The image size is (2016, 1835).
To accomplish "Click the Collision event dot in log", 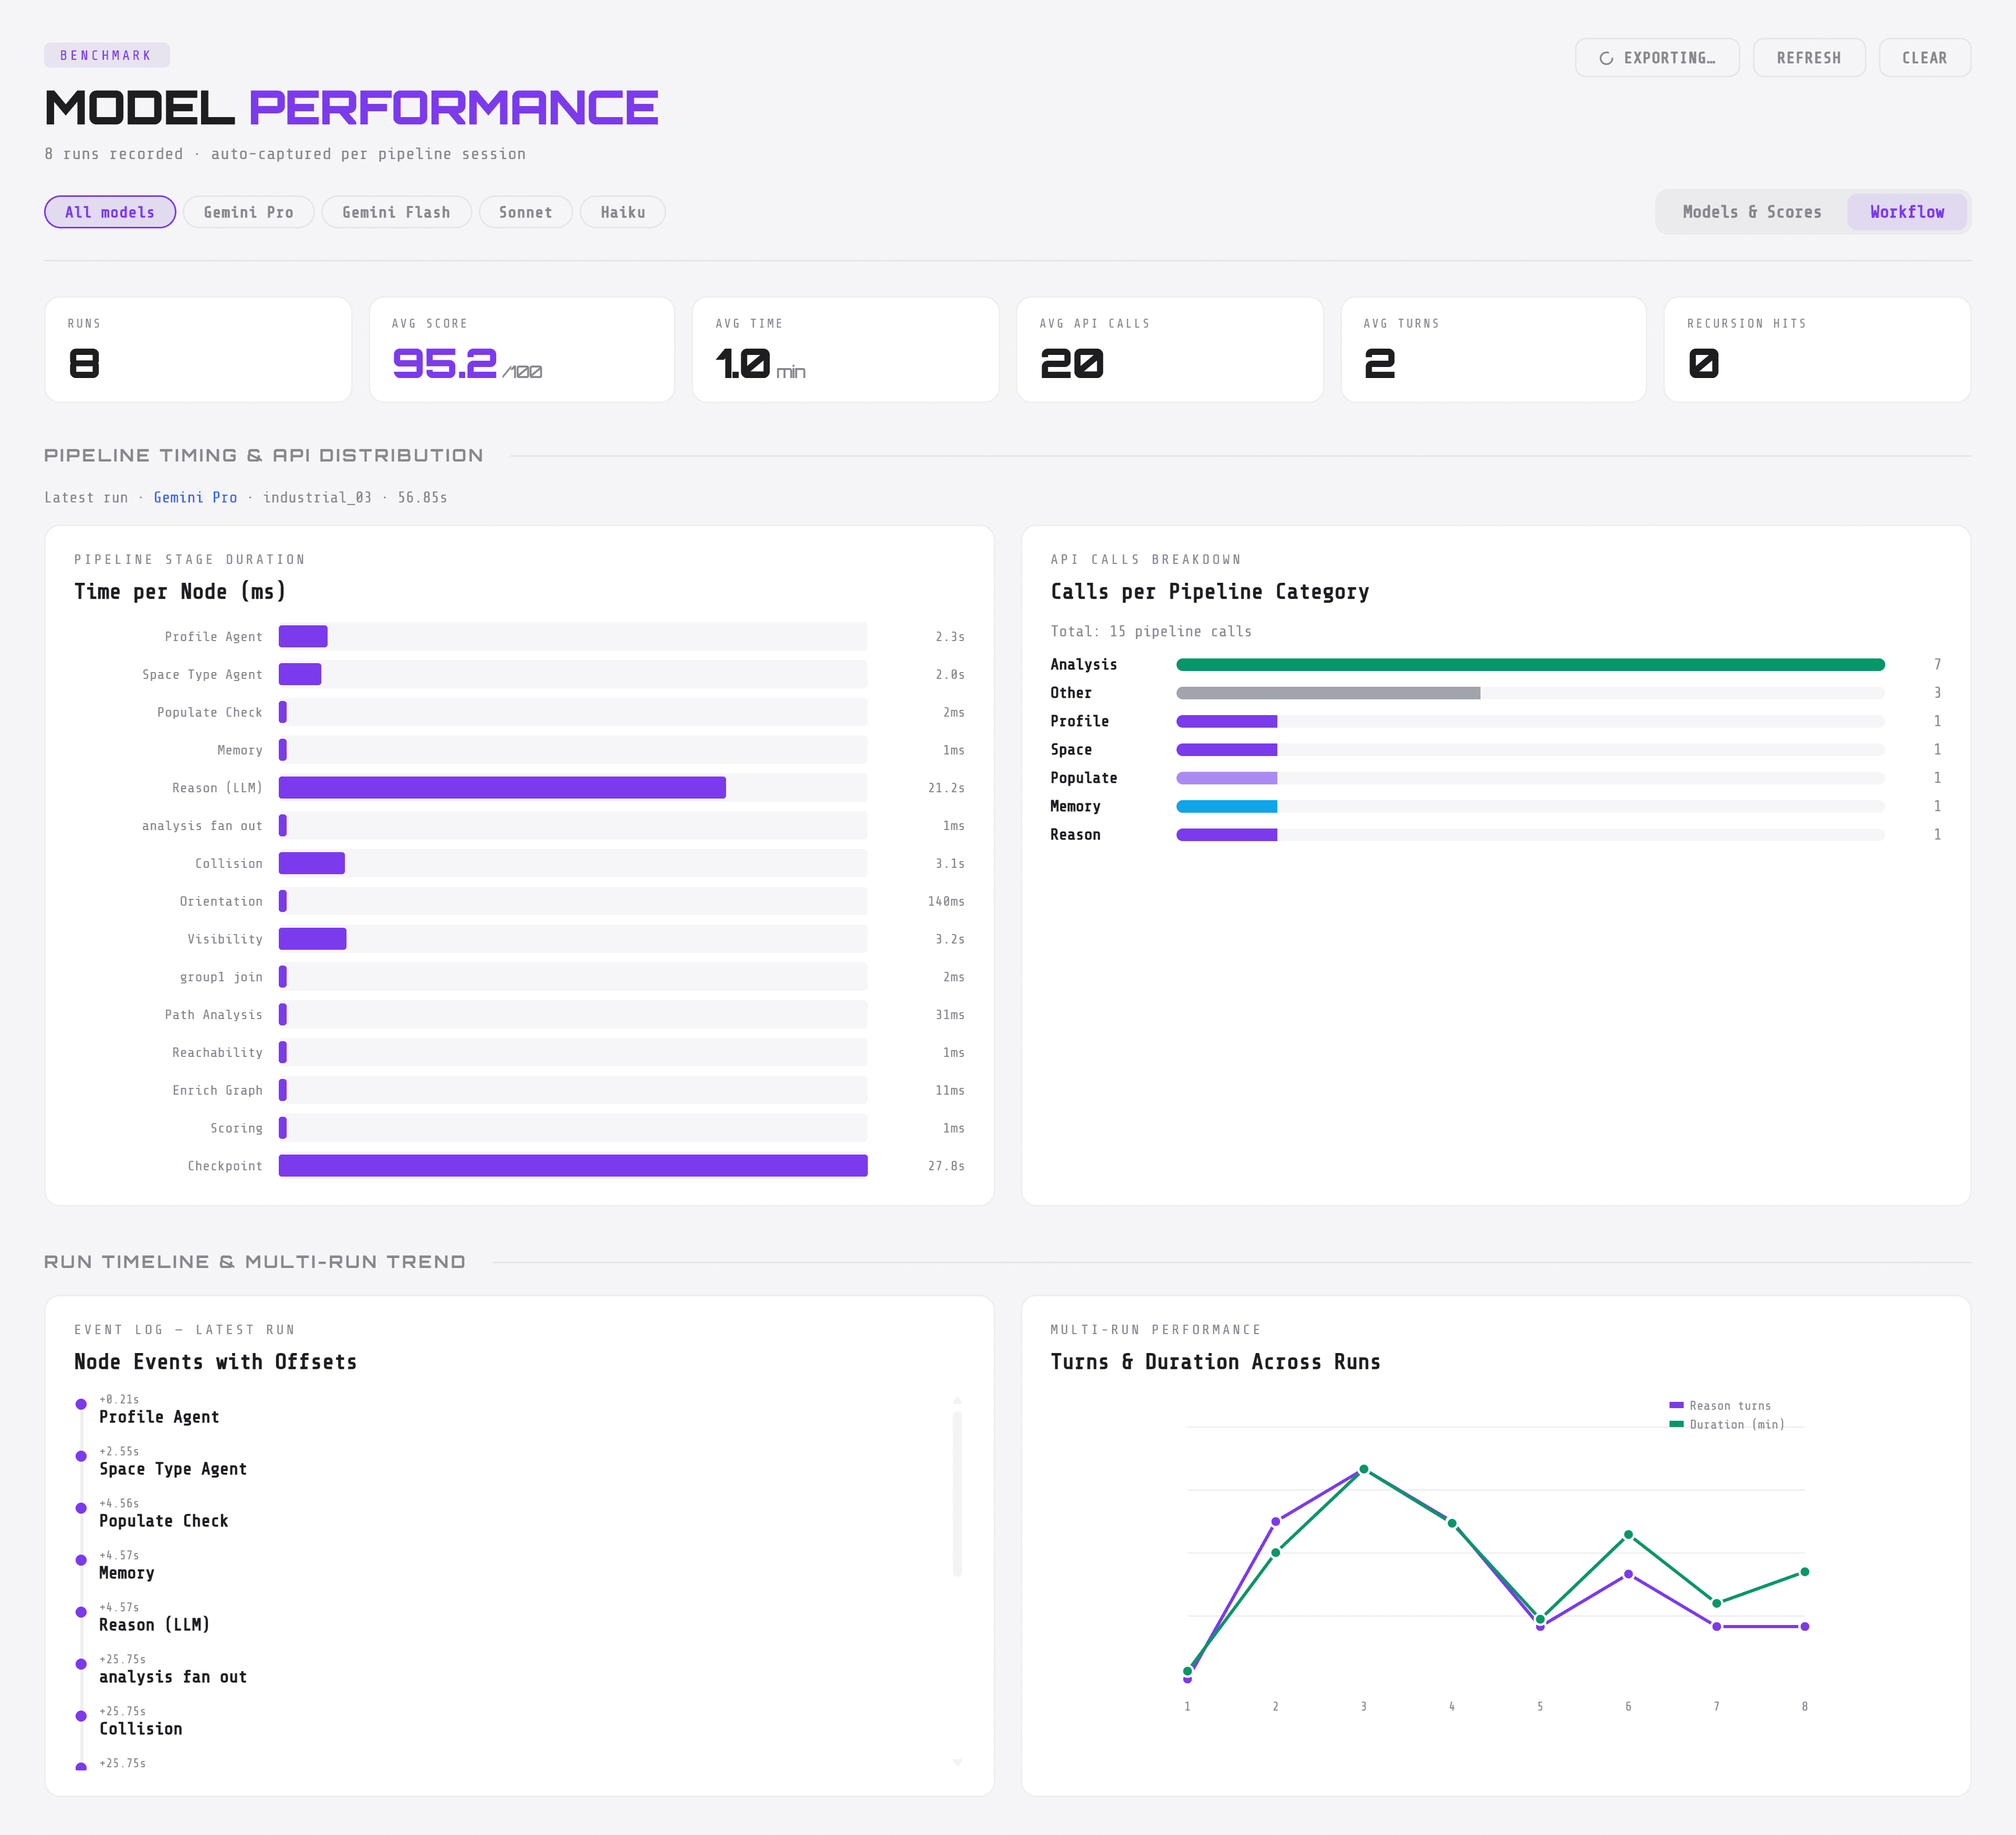I will [81, 1716].
